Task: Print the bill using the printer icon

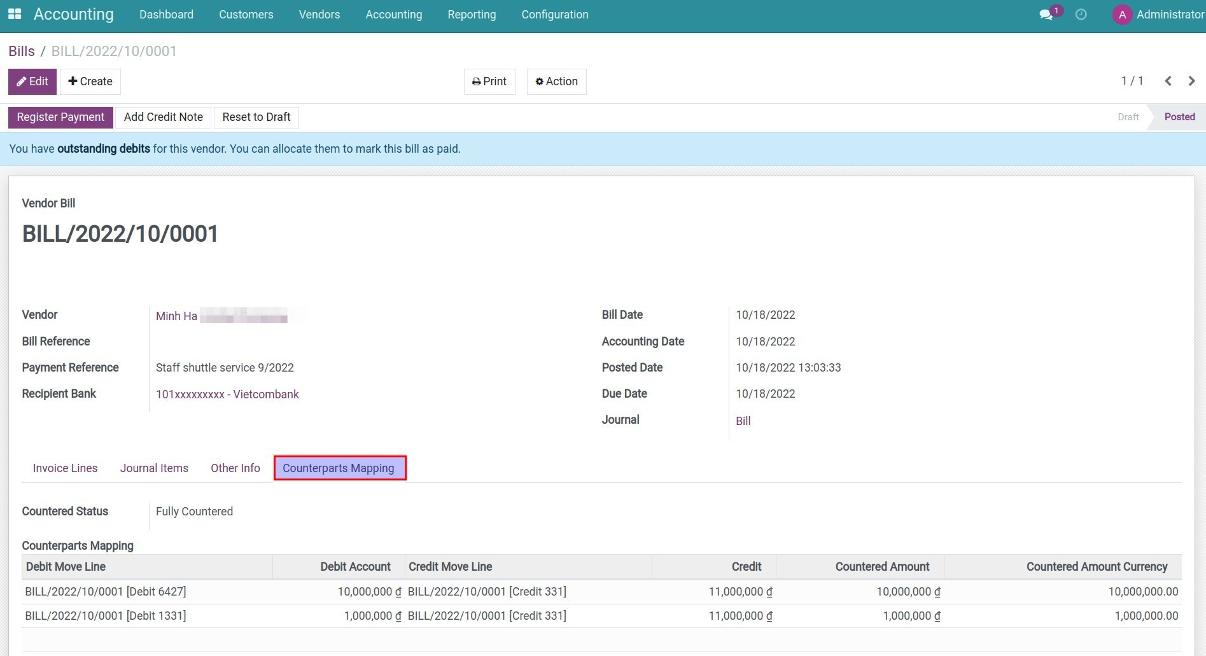Action: tap(489, 81)
